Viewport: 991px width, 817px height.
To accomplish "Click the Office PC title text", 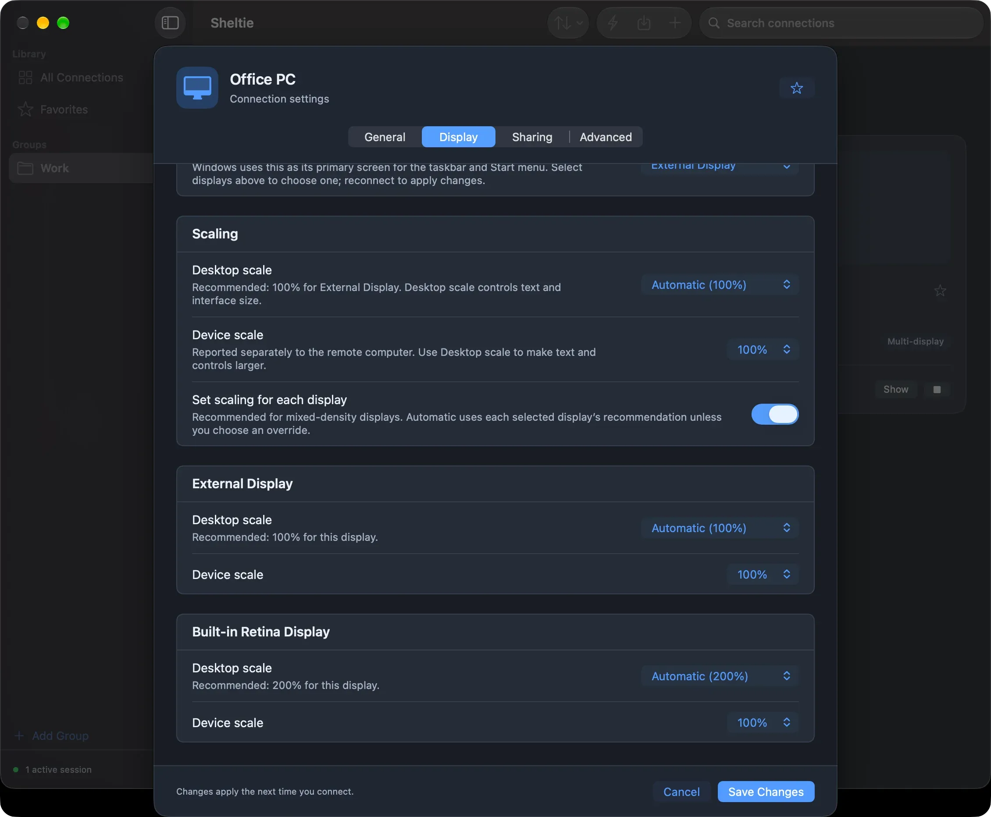I will [263, 79].
